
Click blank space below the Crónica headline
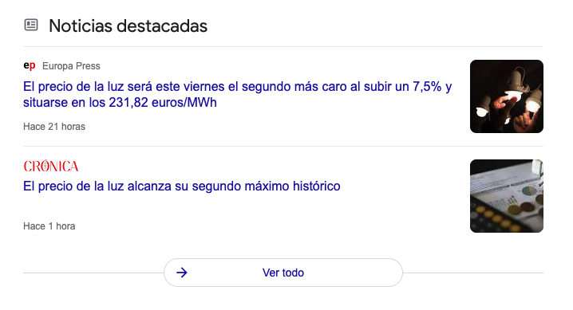click(x=219, y=208)
